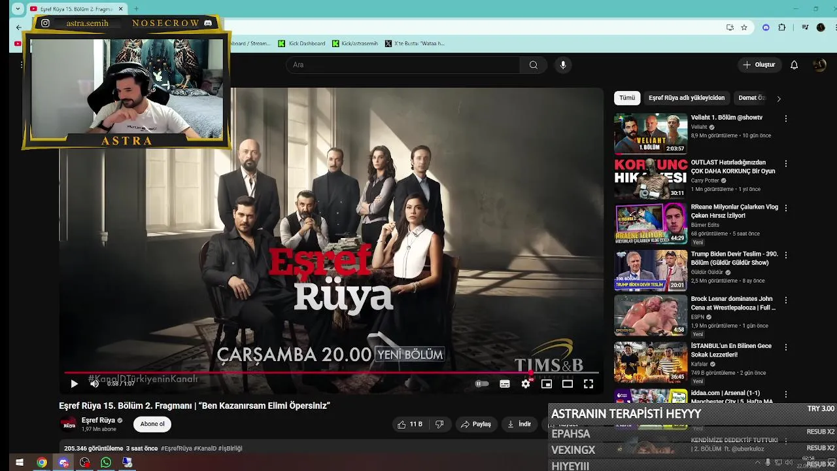837x471 pixels.
Task: Open the Chrome profile avatar
Action: [821, 27]
